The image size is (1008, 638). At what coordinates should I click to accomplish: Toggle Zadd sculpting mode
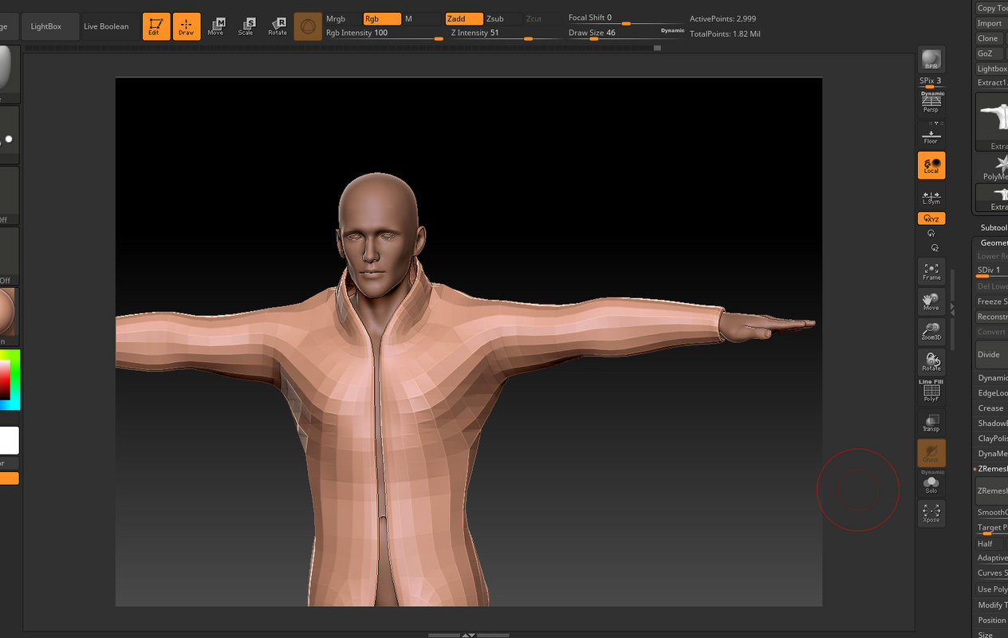[x=463, y=18]
